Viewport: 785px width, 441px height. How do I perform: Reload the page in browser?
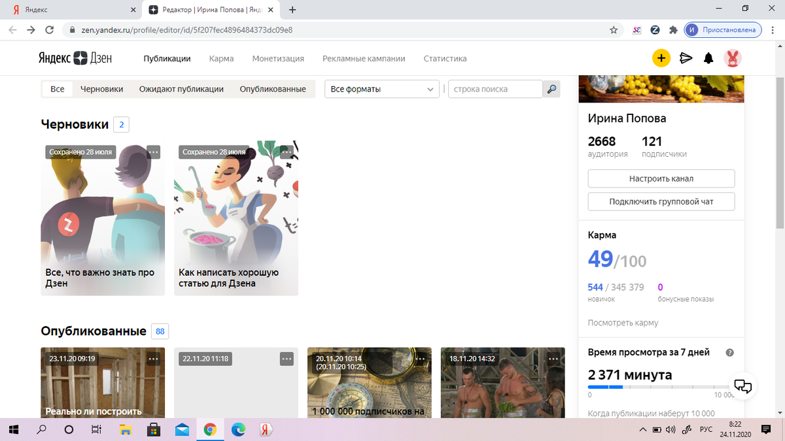click(x=49, y=30)
